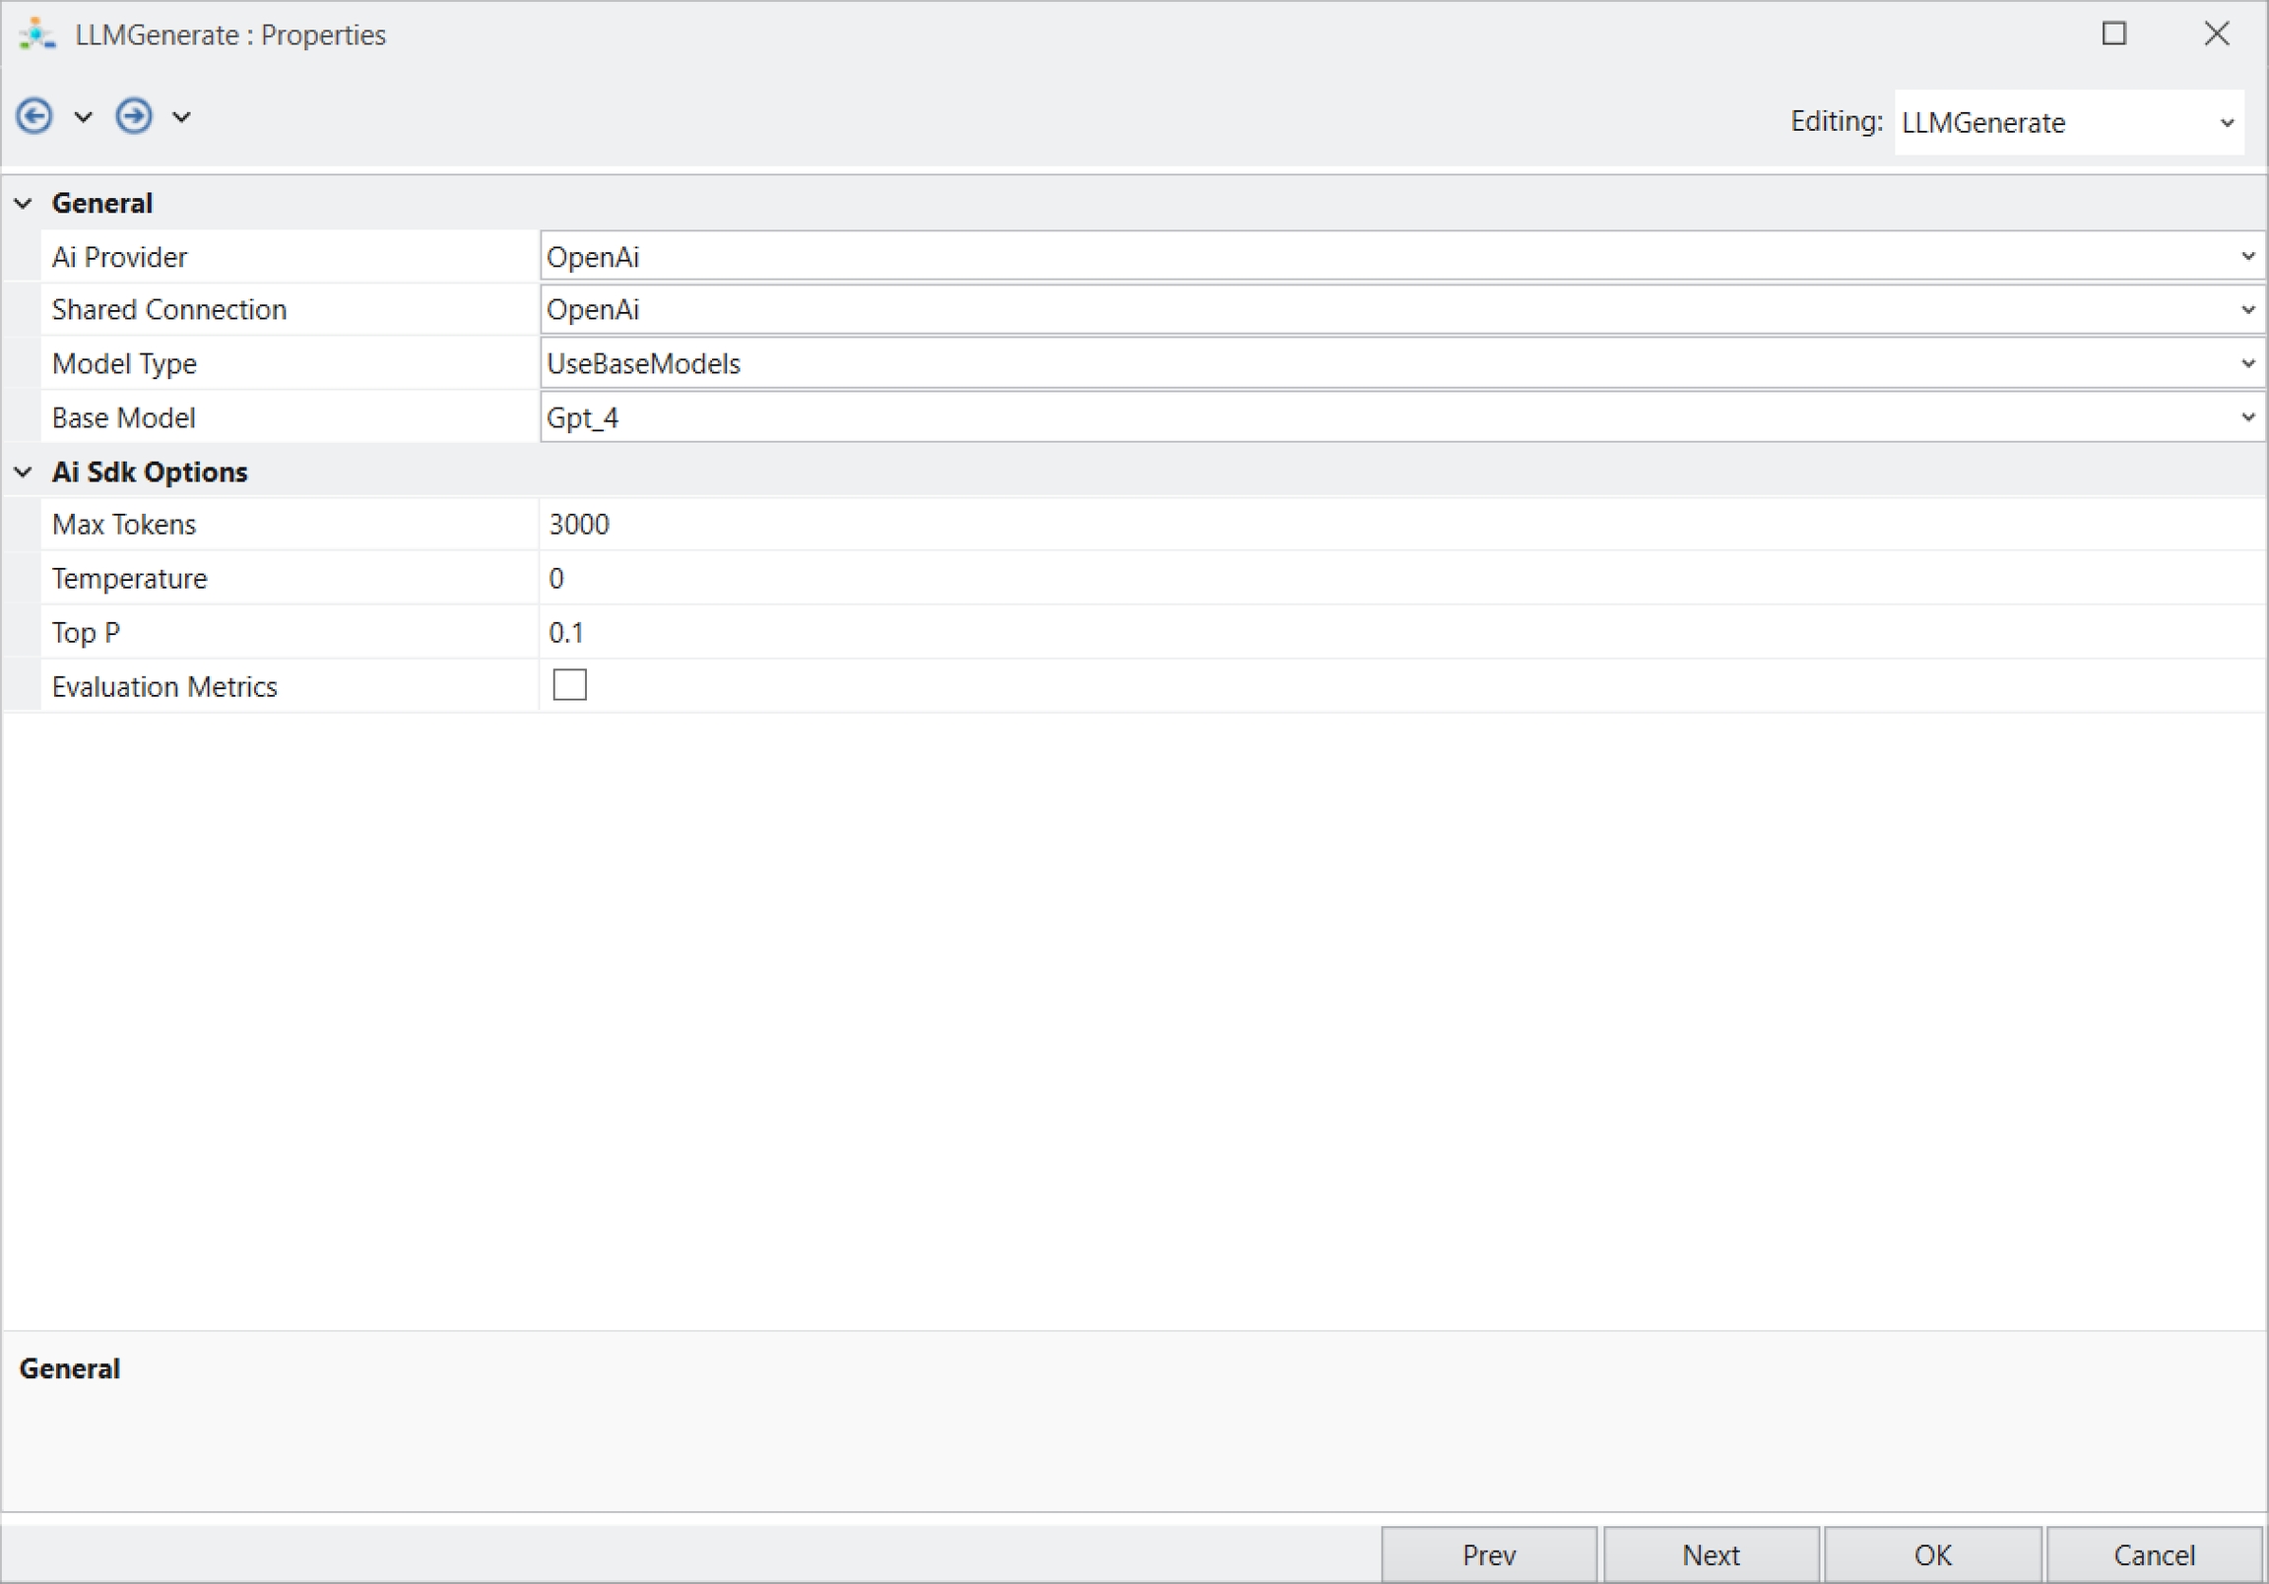Screen dimensions: 2269x1584
Task: Enable the Evaluation Metrics checkbox
Action: tap(569, 685)
